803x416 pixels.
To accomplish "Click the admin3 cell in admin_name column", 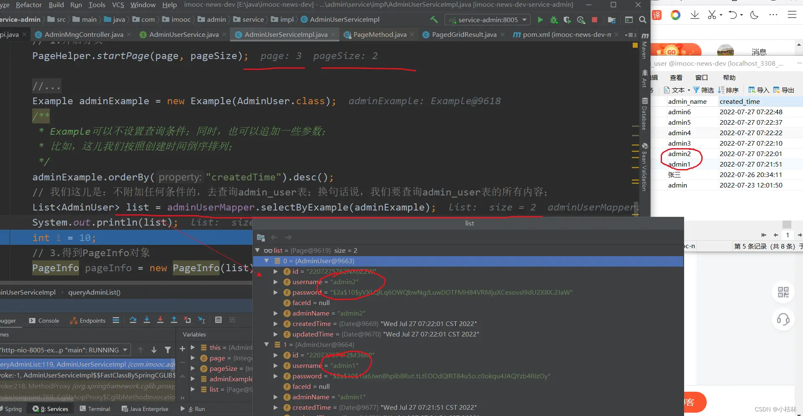I will pos(679,143).
